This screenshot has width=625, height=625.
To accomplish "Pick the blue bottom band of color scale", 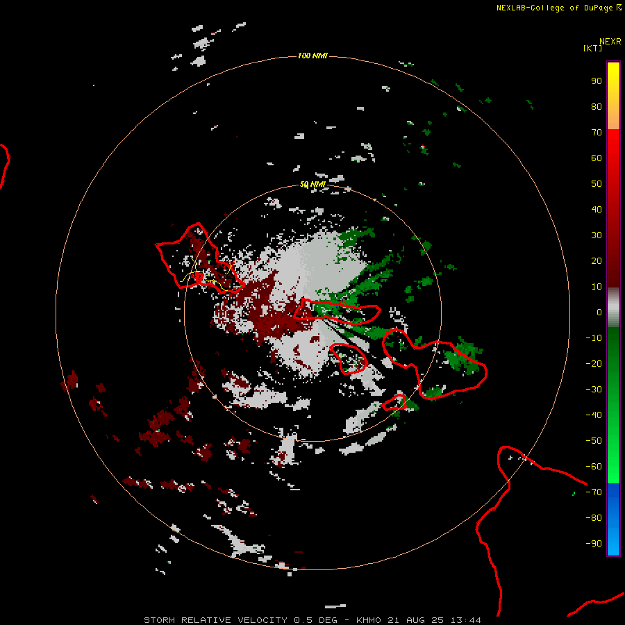I will click(613, 519).
